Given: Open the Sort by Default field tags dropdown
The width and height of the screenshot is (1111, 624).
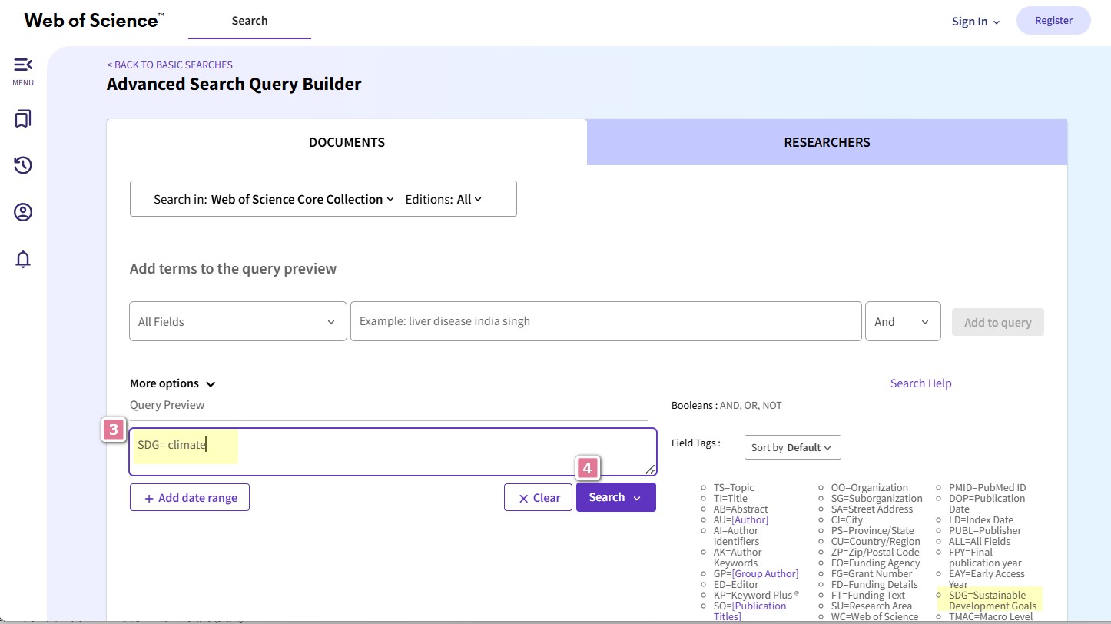Looking at the screenshot, I should point(792,447).
